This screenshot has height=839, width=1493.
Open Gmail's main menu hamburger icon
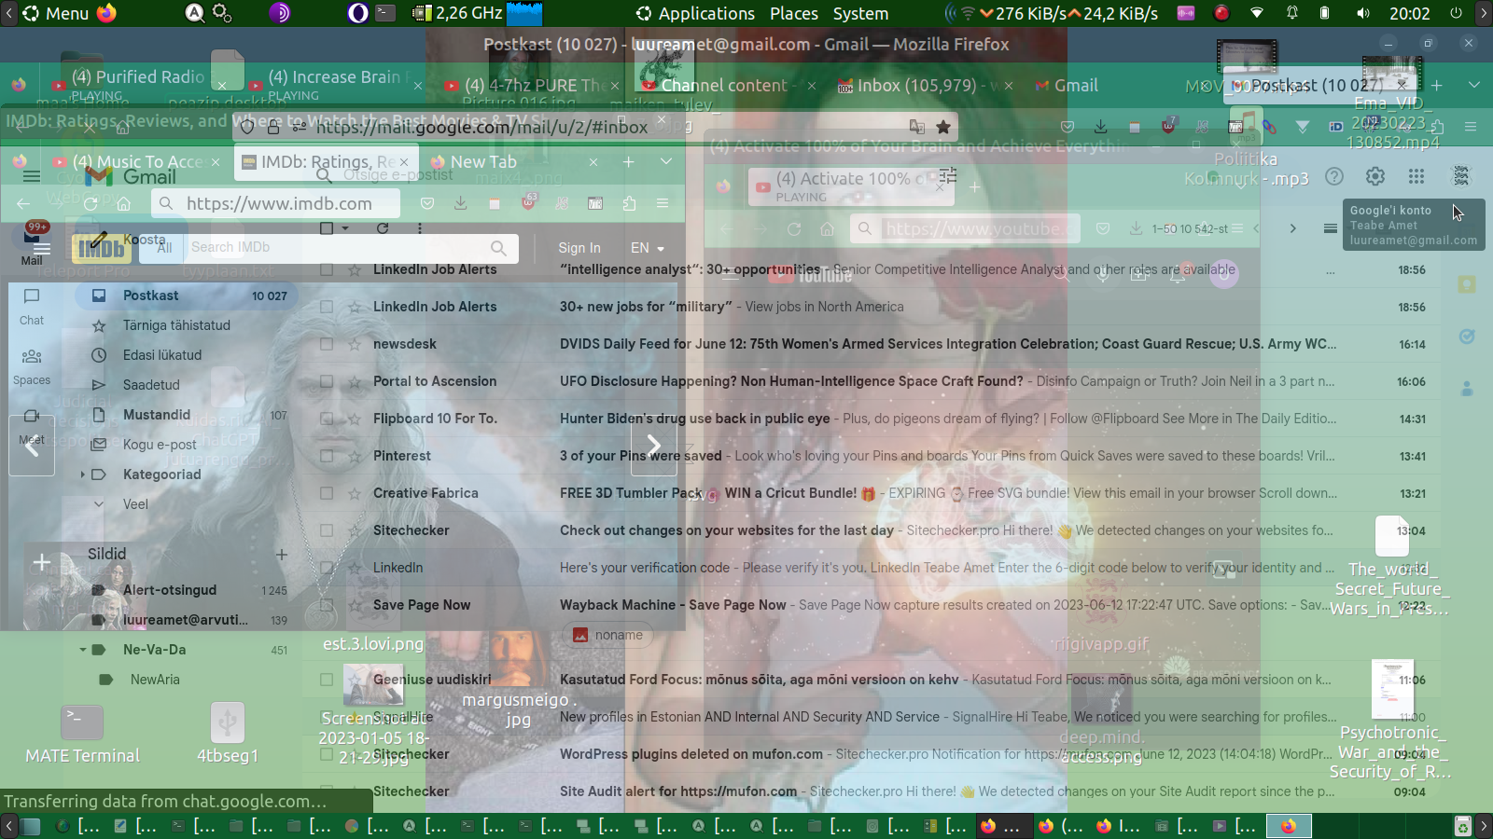32,176
